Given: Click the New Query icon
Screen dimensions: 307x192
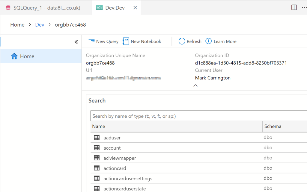Looking at the screenshot, I should click(x=91, y=41).
